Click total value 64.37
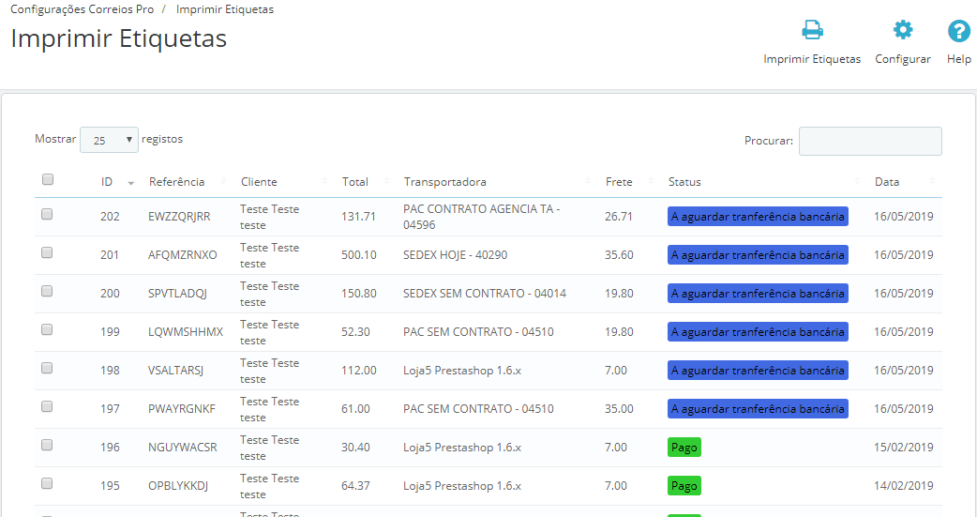 click(355, 486)
